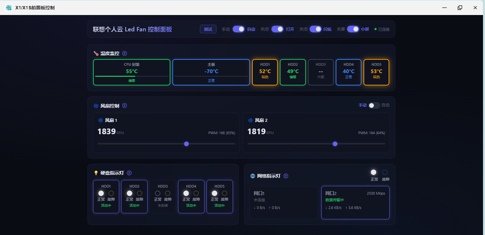Click the help icon next to 风扇控制
The image size is (485, 235).
pos(125,105)
